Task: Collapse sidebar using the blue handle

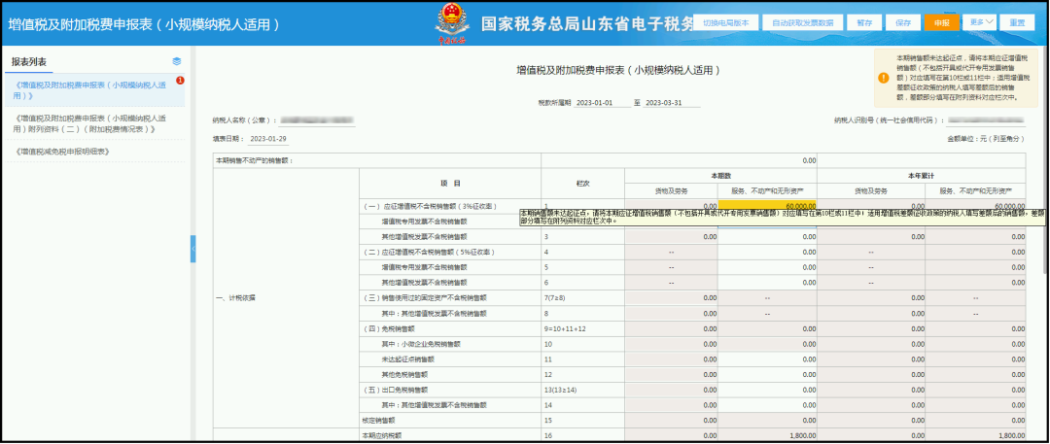Action: 192,249
